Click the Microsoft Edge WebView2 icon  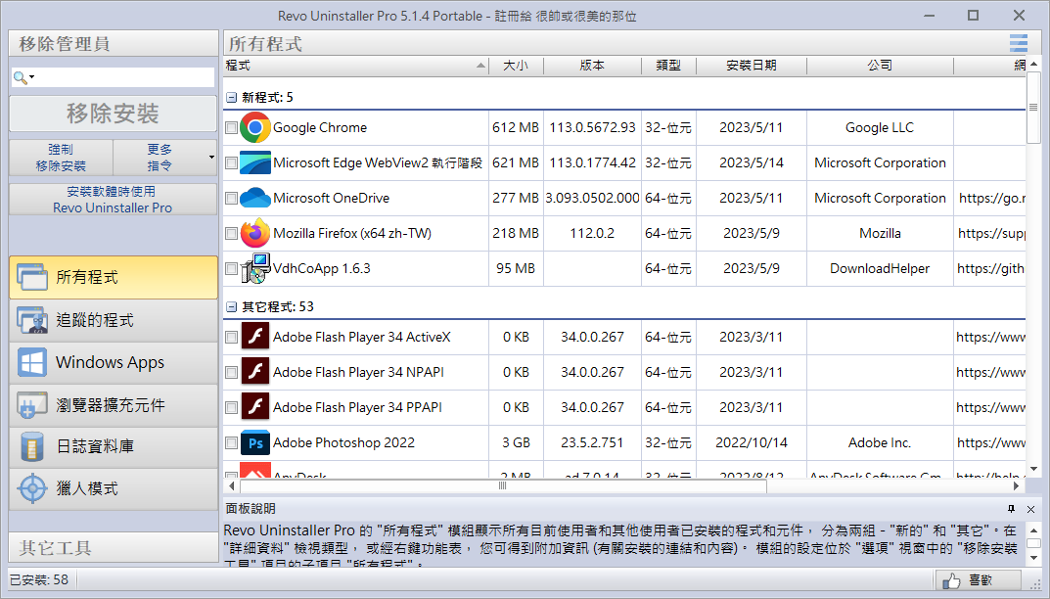255,162
